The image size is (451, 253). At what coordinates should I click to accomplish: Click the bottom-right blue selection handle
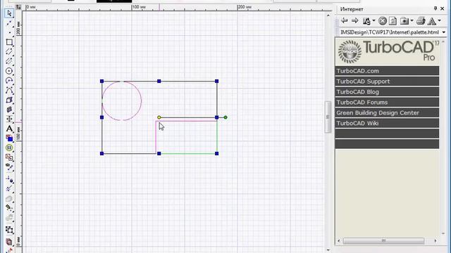pos(217,153)
